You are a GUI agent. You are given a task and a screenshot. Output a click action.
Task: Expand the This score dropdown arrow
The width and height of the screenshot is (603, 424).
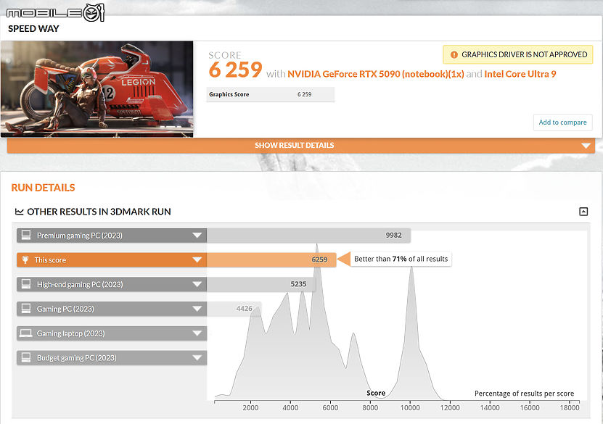[197, 260]
